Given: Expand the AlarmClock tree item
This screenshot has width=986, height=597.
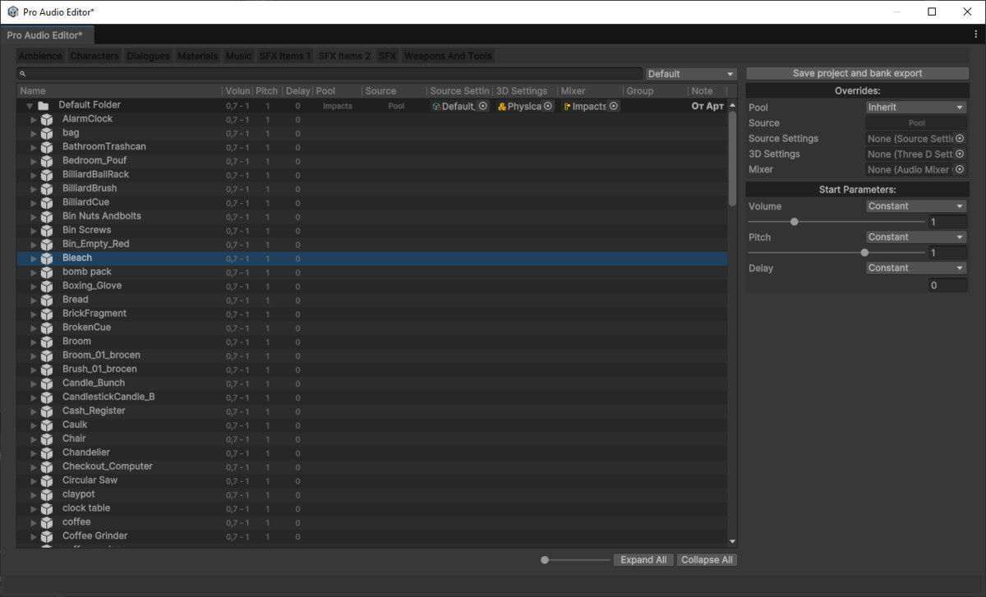Looking at the screenshot, I should 34,120.
